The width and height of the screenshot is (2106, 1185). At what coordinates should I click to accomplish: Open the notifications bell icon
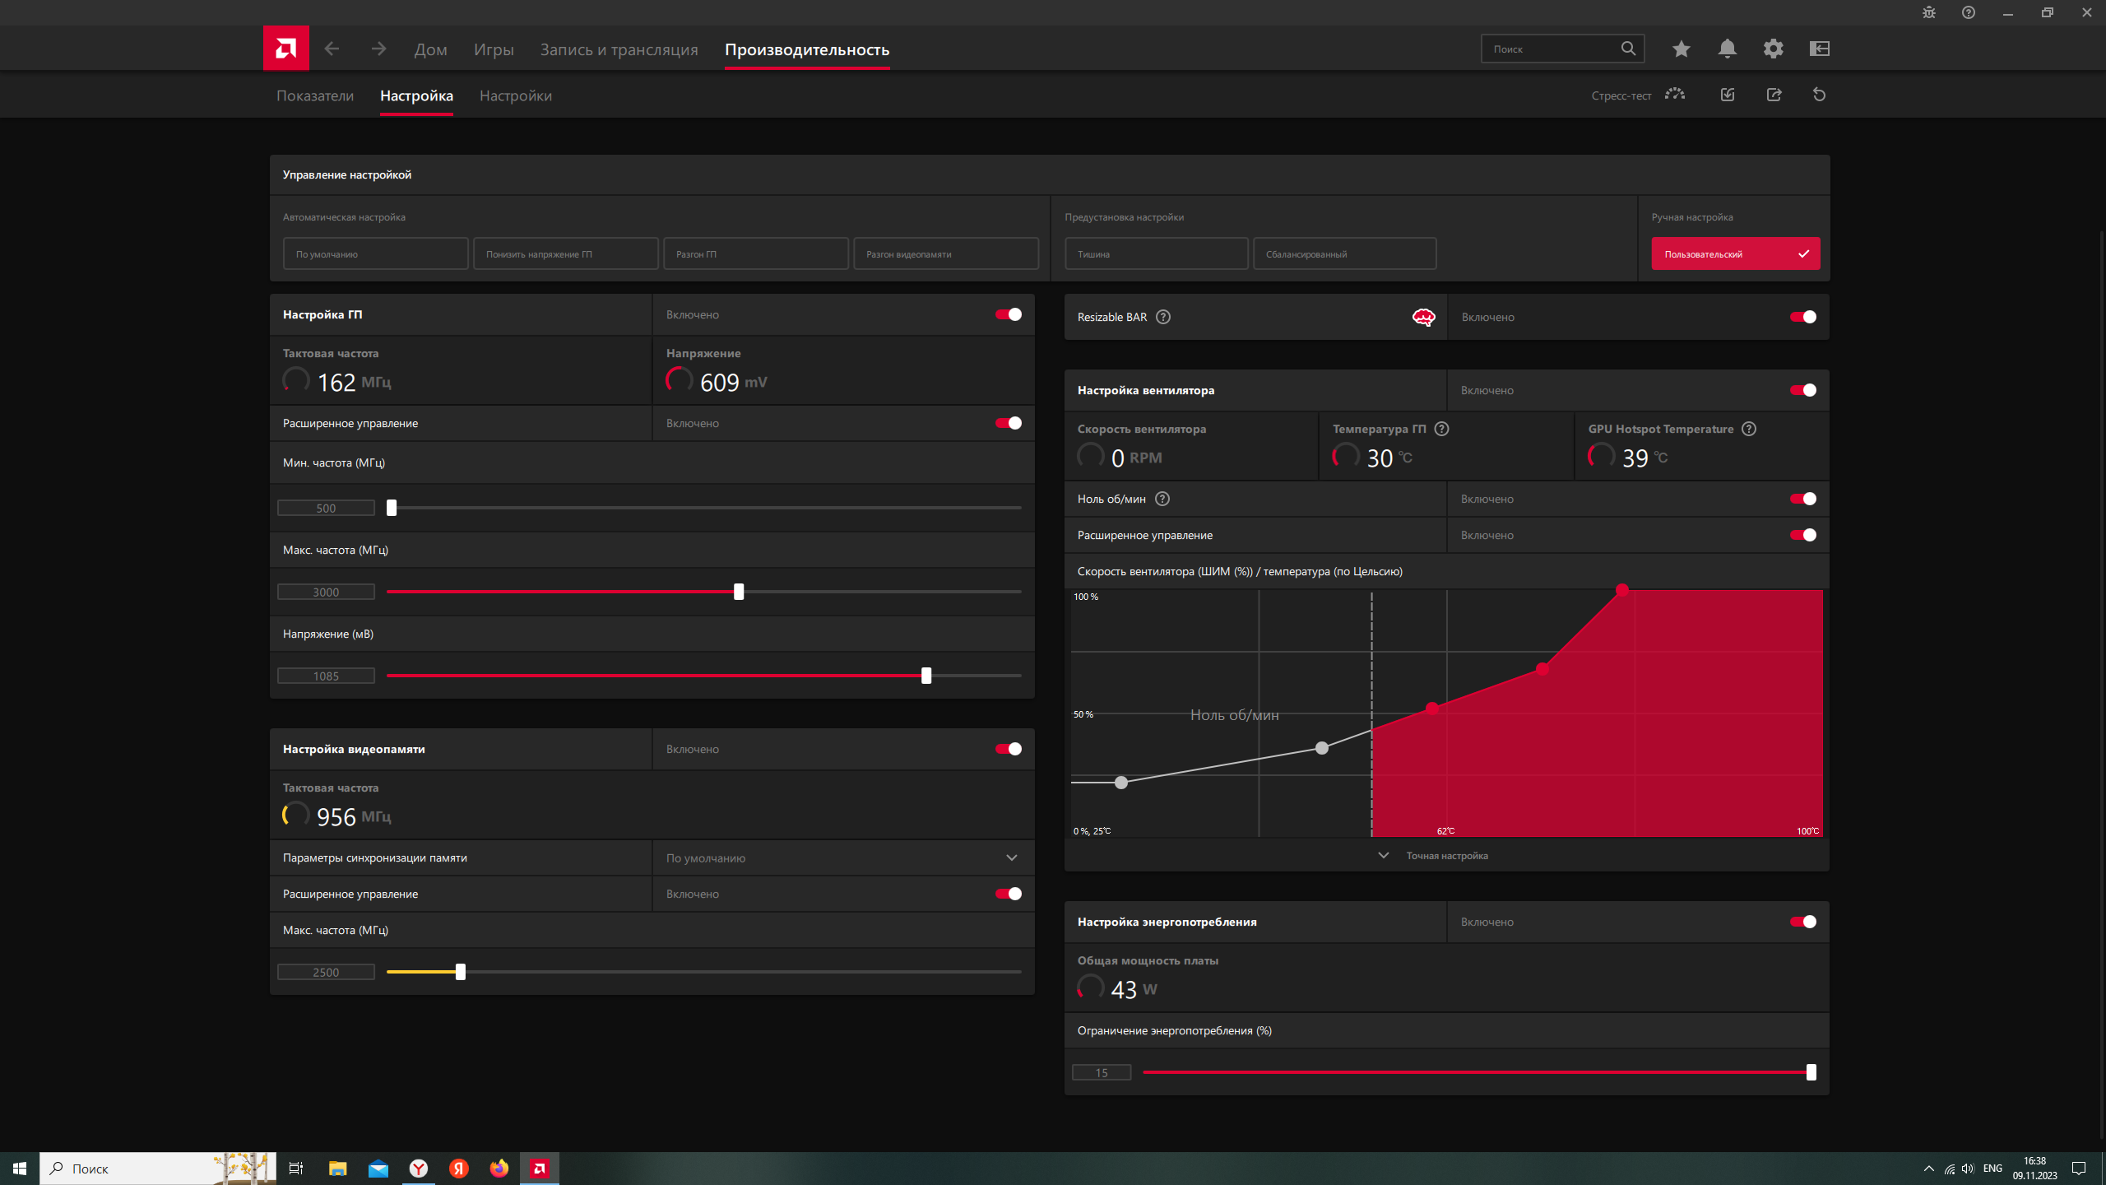click(1727, 49)
